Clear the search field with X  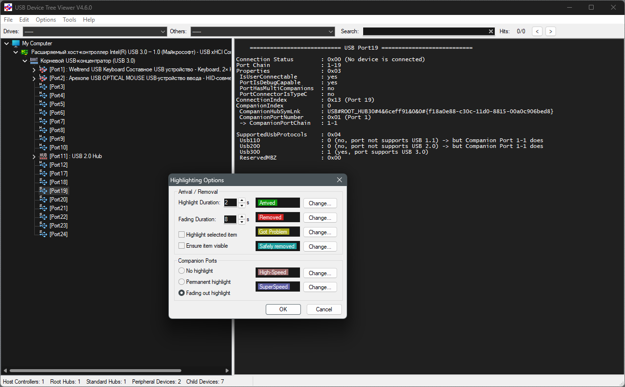491,31
